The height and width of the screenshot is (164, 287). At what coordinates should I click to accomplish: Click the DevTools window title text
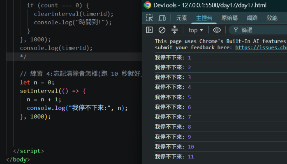click(210, 5)
